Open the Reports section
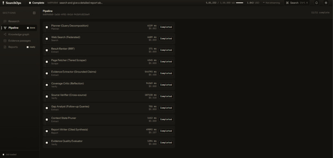 click(19, 47)
